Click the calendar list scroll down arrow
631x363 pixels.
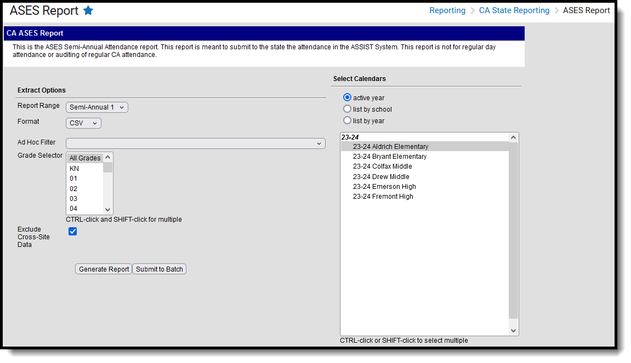tap(514, 331)
